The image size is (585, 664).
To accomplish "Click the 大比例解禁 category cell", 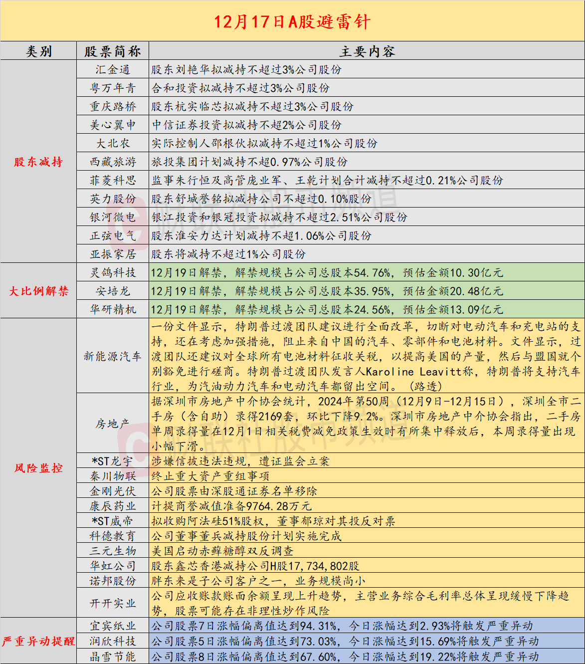I will (x=38, y=291).
